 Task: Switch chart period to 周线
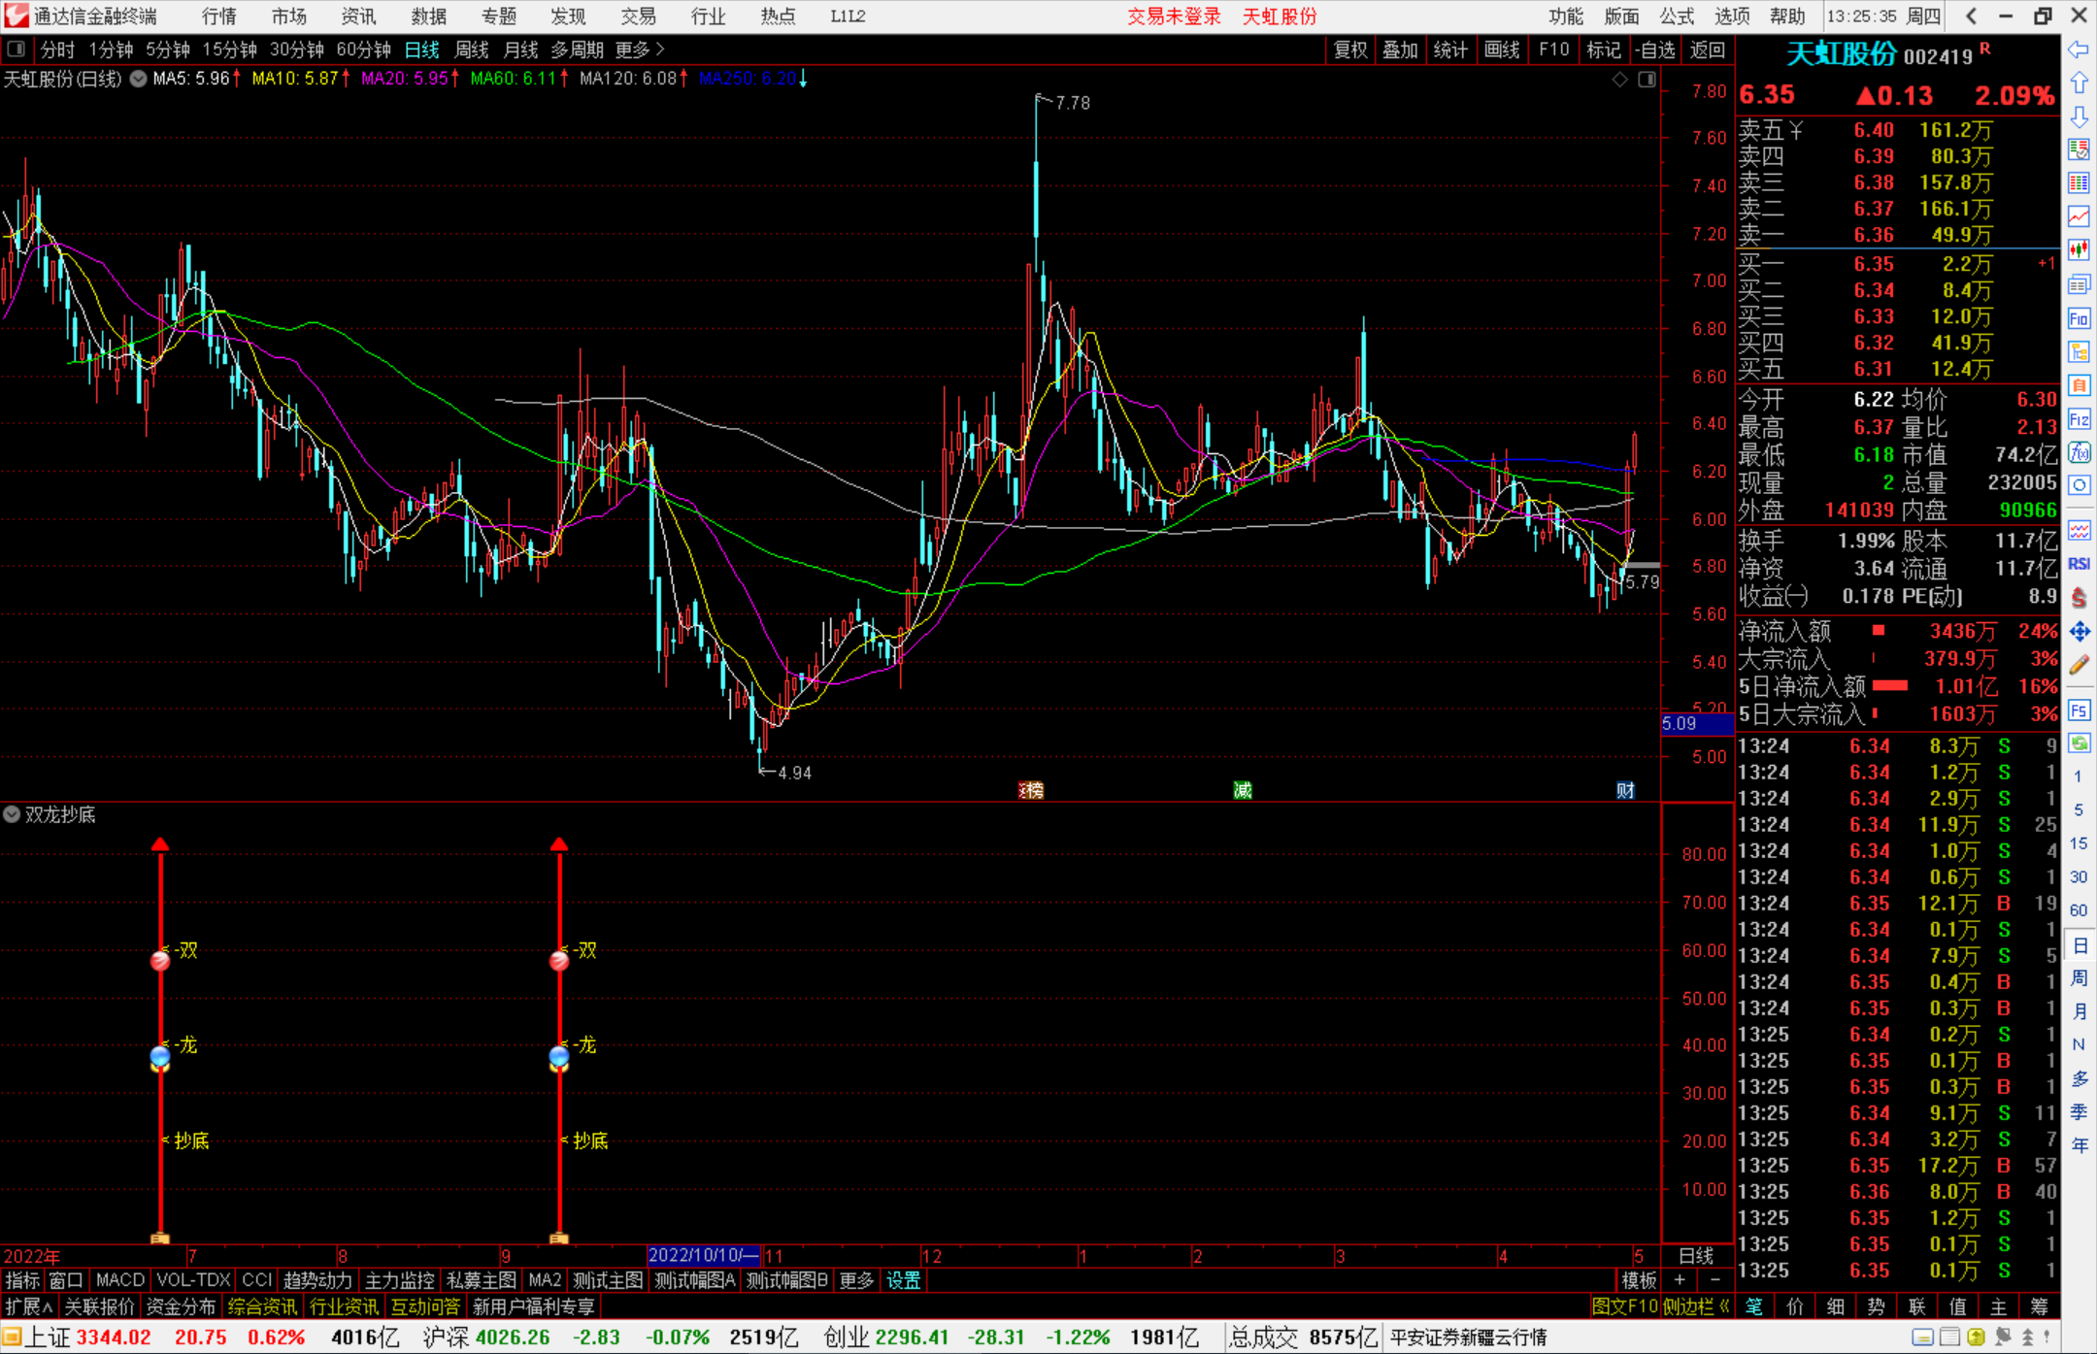click(472, 50)
